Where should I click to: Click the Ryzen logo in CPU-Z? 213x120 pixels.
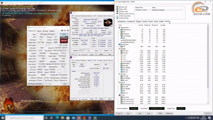[x=108, y=23]
